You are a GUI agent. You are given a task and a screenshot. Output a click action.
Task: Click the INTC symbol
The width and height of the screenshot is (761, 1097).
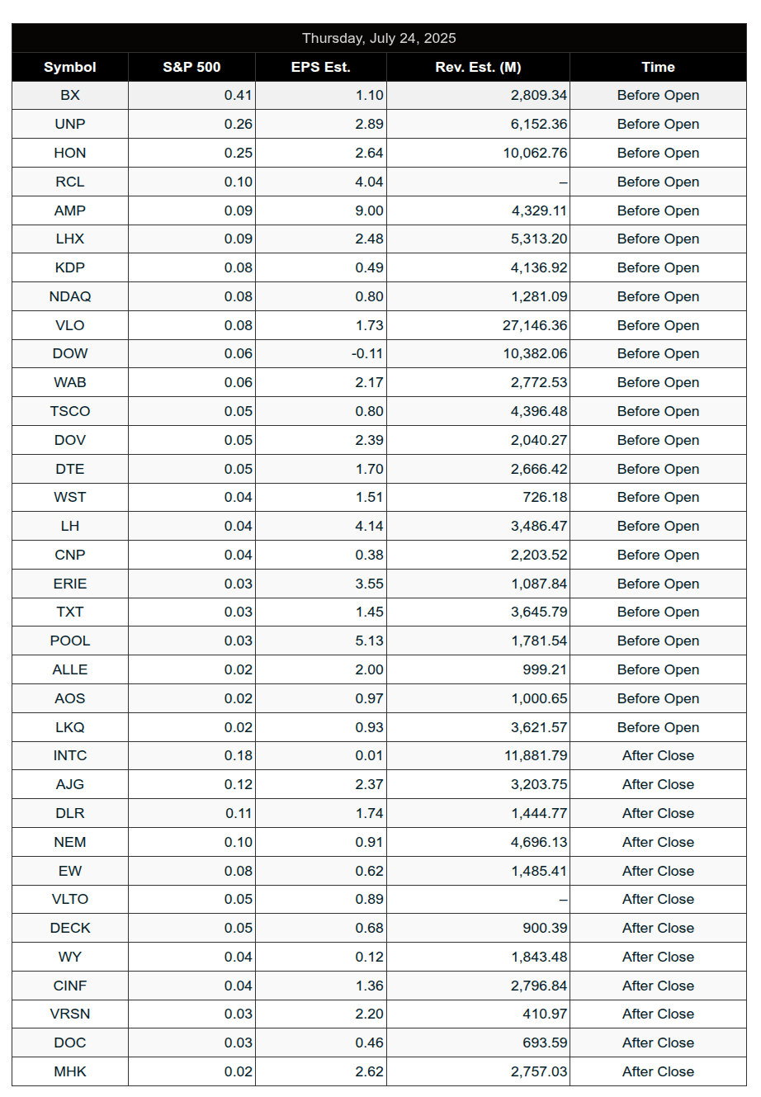tap(70, 755)
